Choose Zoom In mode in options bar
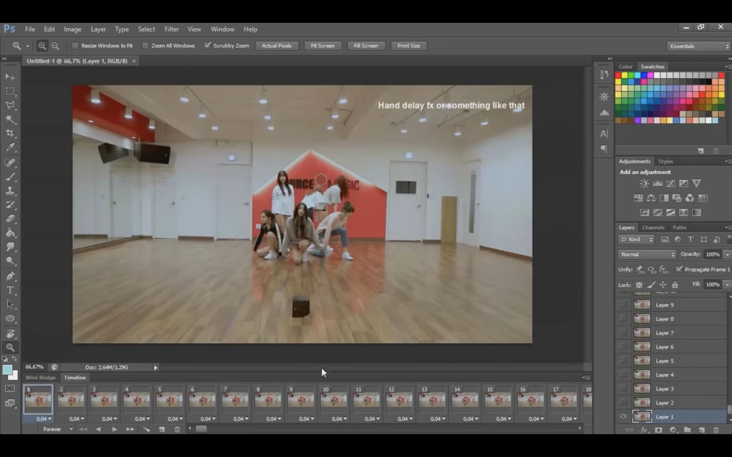Viewport: 732px width, 457px height. 42,46
